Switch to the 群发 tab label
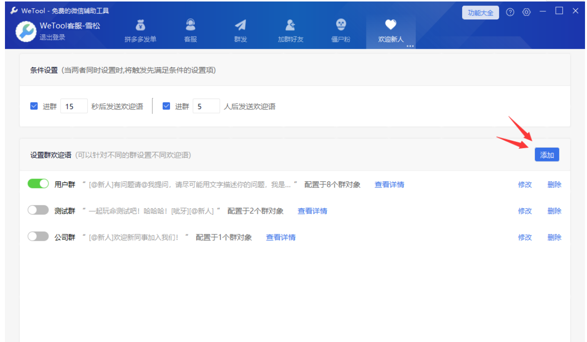The width and height of the screenshot is (587, 342). (240, 39)
